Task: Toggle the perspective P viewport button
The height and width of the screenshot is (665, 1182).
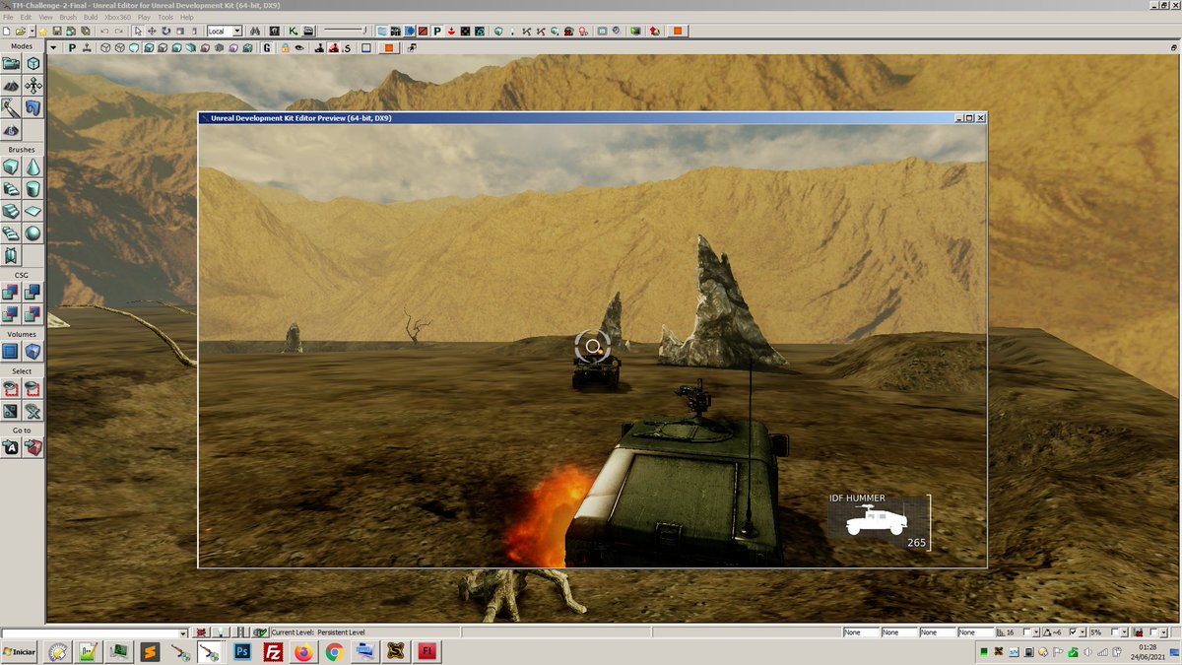Action: pyautogui.click(x=72, y=47)
